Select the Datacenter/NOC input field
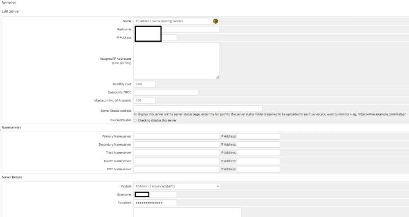 (166, 92)
